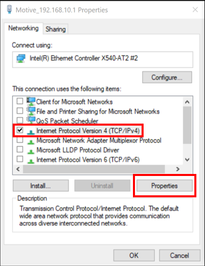
Task: Select Microsoft LLDP Protocol Driver icon
Action: pos(31,151)
